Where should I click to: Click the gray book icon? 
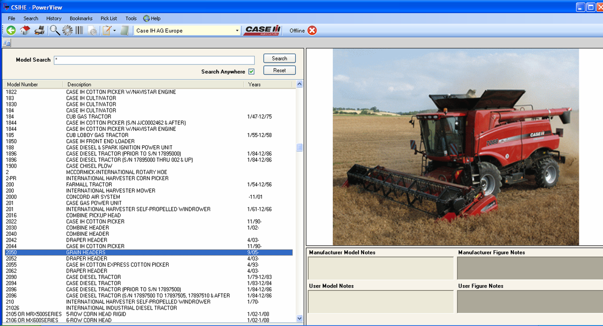[124, 31]
